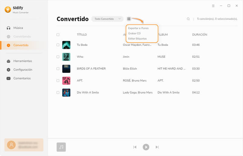This screenshot has width=243, height=156.
Task: Choose Grabar CD from menu
Action: 134,33
